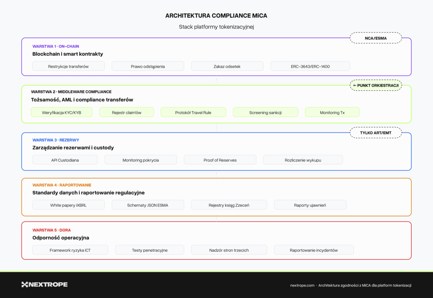Choose the ERC-3643/ERC-1400 box

pos(310,66)
